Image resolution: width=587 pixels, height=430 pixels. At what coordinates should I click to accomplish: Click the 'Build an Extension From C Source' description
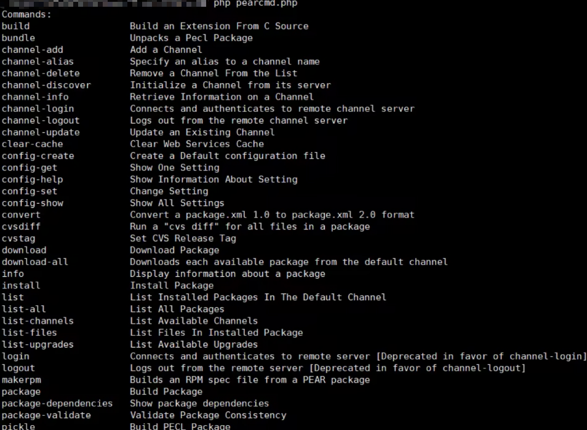pyautogui.click(x=220, y=26)
